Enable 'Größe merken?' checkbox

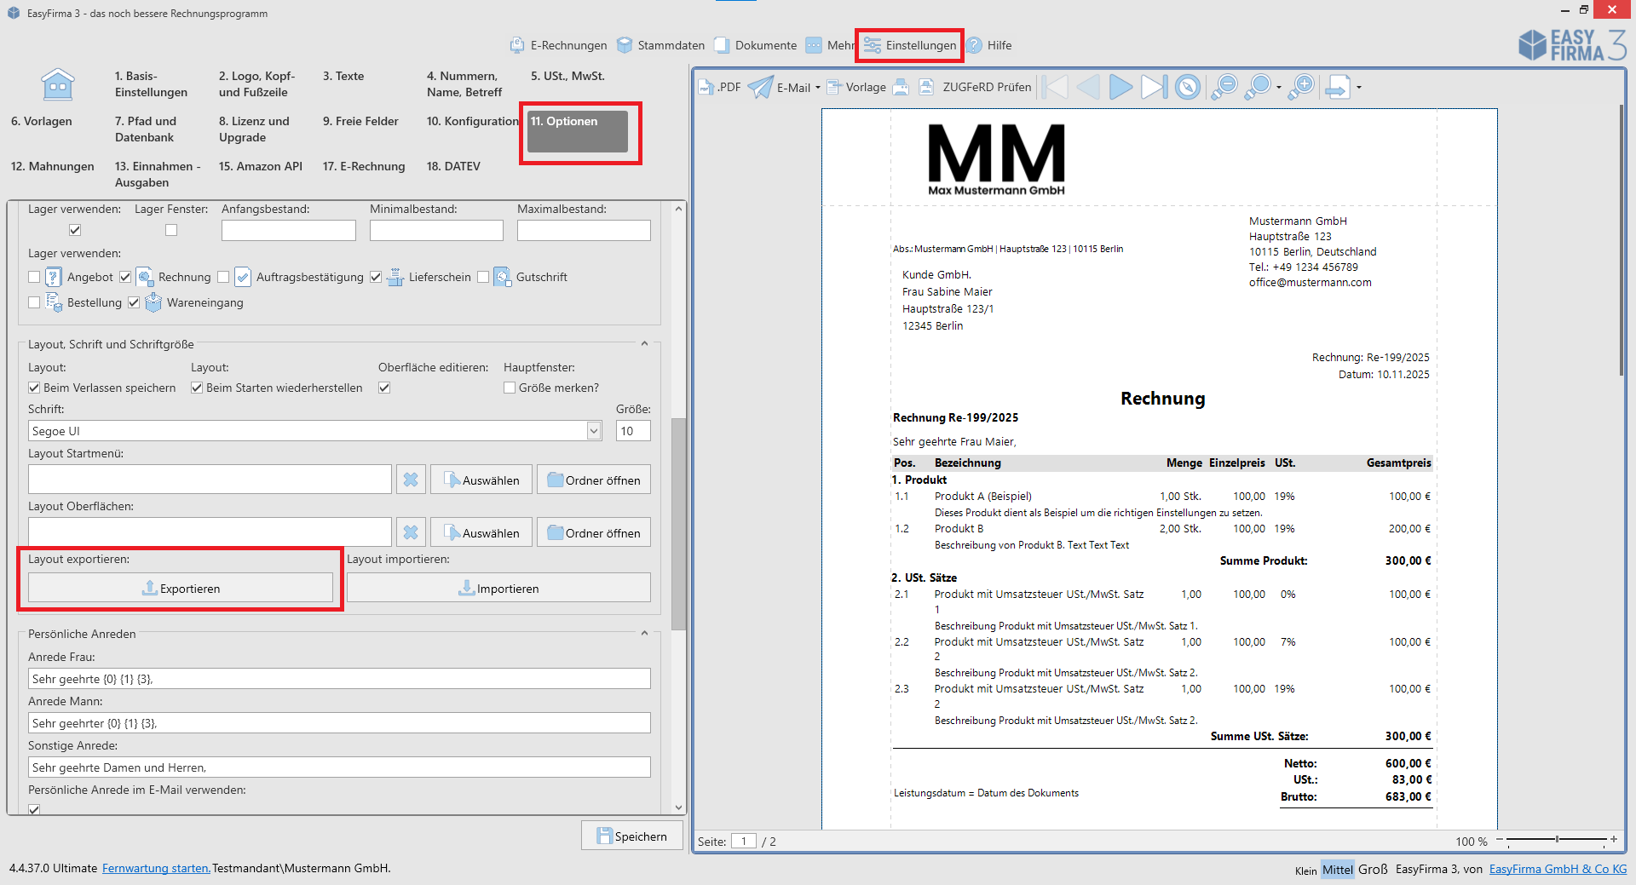pyautogui.click(x=510, y=388)
